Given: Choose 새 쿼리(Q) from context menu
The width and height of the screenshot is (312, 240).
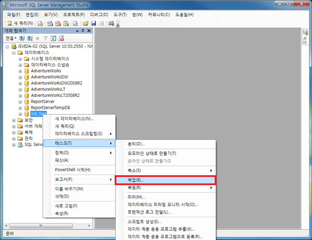Looking at the screenshot, I should pos(79,126).
